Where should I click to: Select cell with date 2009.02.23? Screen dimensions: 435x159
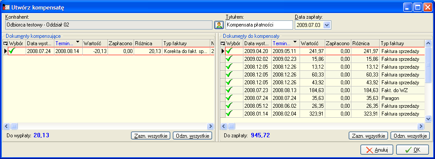286,59
